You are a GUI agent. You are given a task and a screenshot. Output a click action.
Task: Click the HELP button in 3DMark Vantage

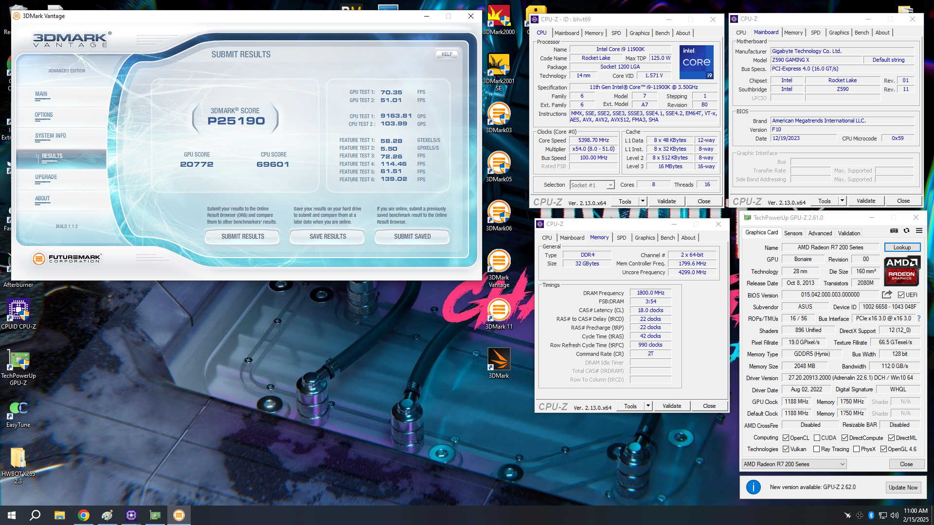click(x=447, y=54)
